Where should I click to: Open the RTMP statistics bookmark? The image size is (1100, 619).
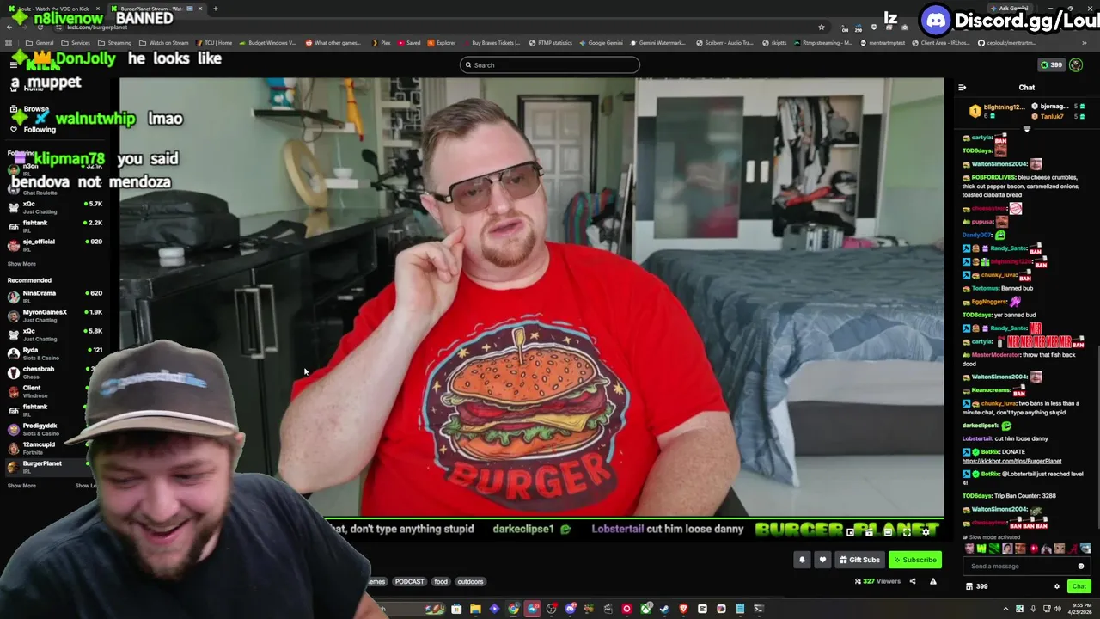pyautogui.click(x=550, y=43)
